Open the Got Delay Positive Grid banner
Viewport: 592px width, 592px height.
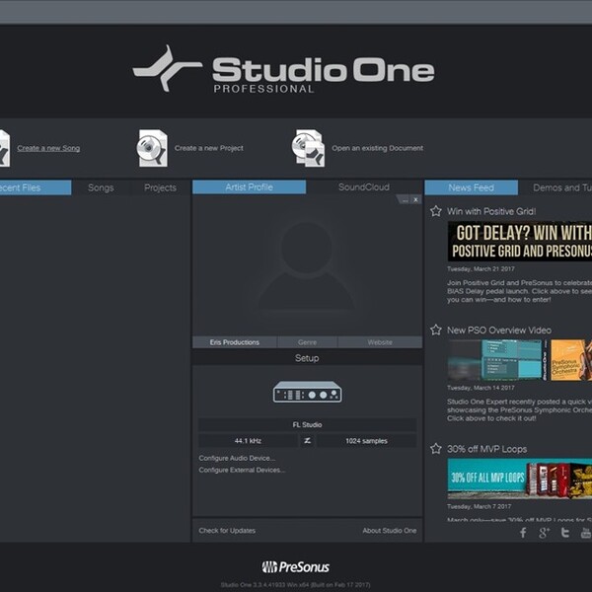tap(520, 241)
